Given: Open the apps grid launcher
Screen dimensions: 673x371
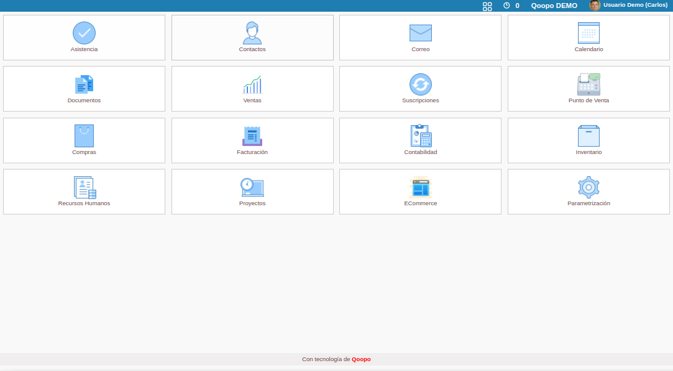Looking at the screenshot, I should click(487, 6).
